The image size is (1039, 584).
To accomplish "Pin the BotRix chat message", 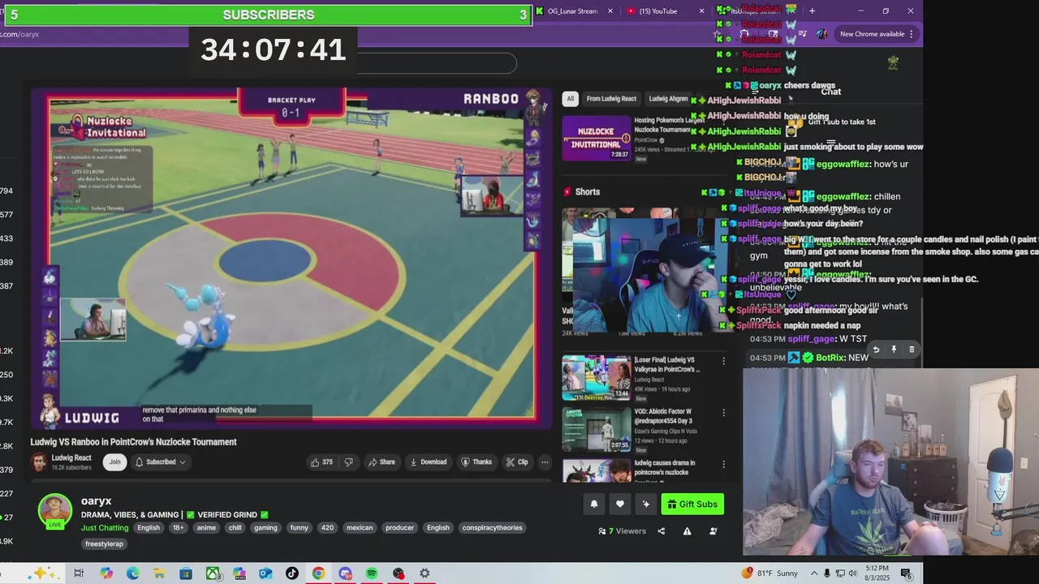I will [x=894, y=350].
